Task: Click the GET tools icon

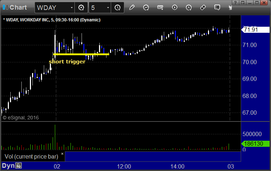Action: (160, 7)
